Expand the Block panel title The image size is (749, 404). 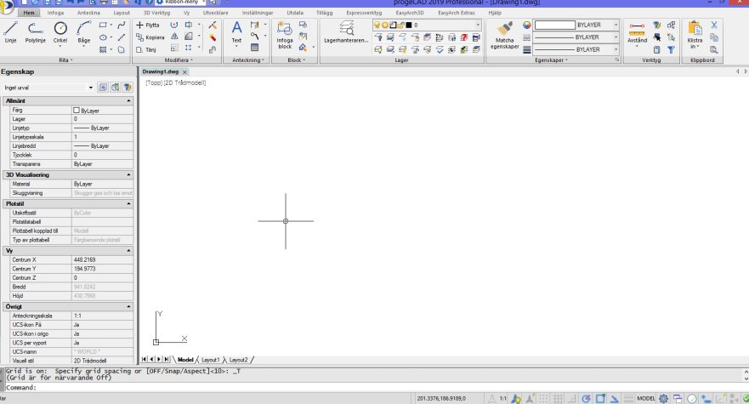click(296, 60)
